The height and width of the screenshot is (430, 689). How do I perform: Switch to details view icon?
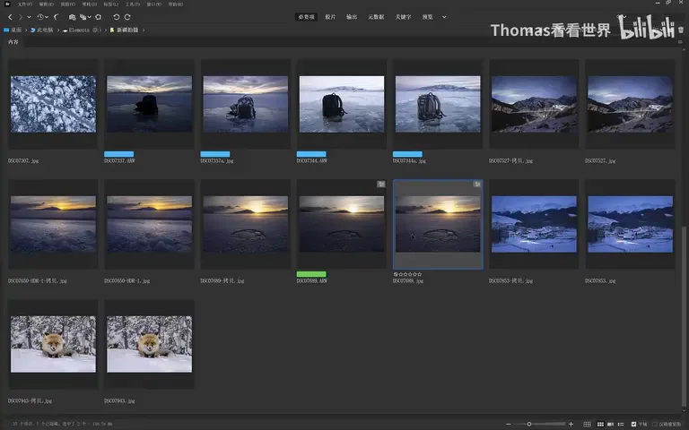pos(610,424)
